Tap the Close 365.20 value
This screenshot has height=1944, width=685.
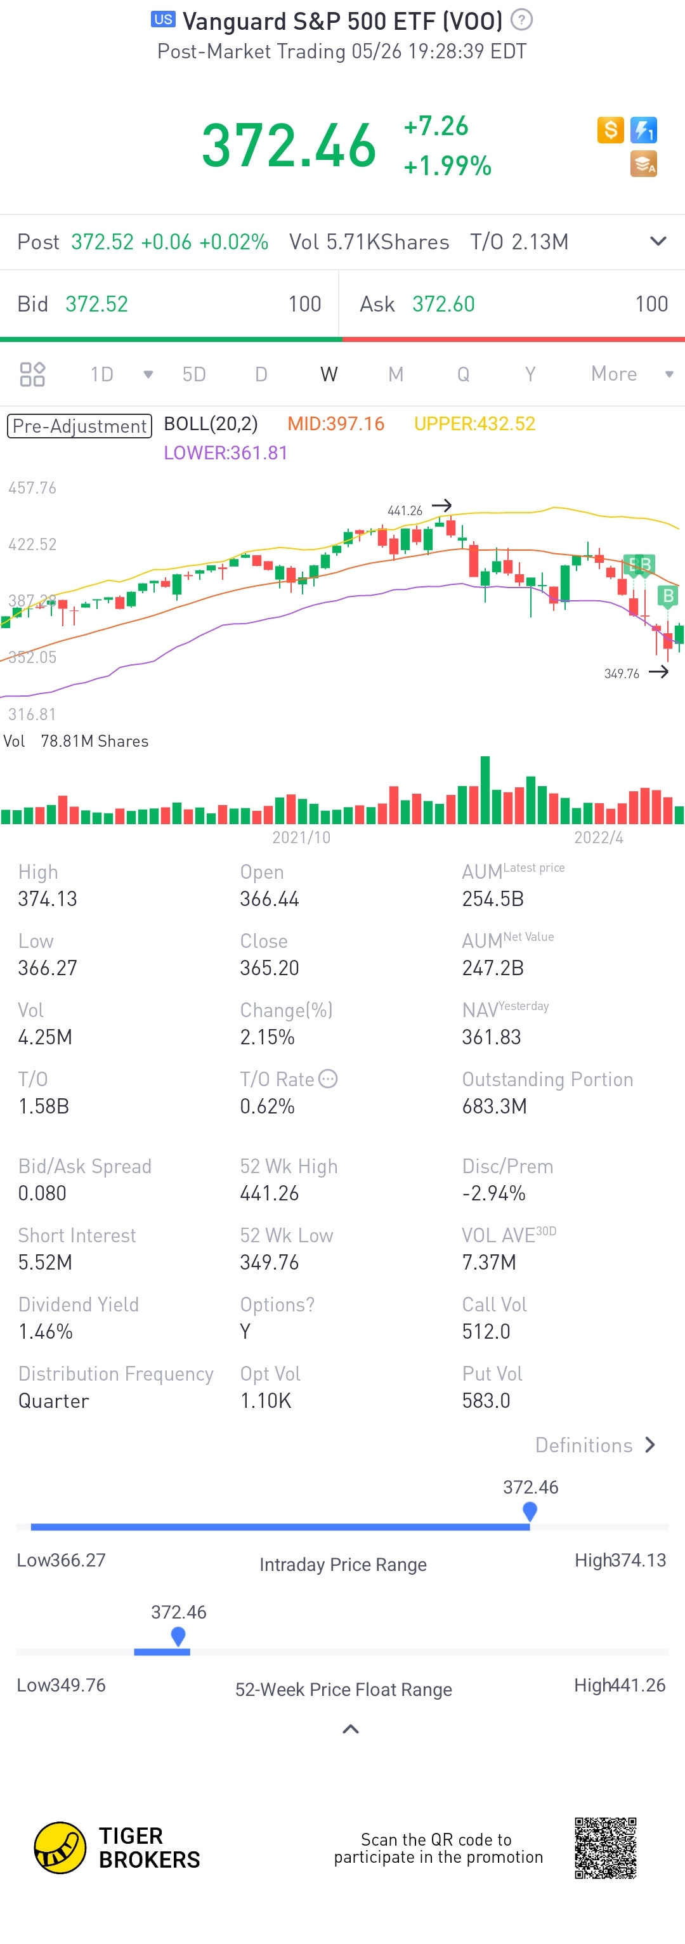(270, 968)
